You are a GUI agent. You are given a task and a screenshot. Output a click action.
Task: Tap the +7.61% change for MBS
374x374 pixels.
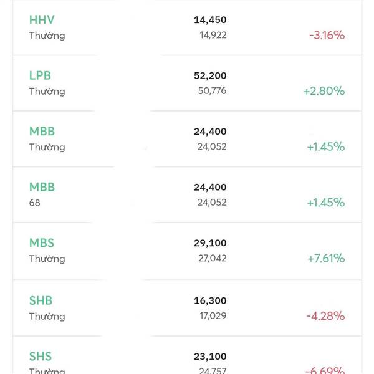click(x=325, y=258)
